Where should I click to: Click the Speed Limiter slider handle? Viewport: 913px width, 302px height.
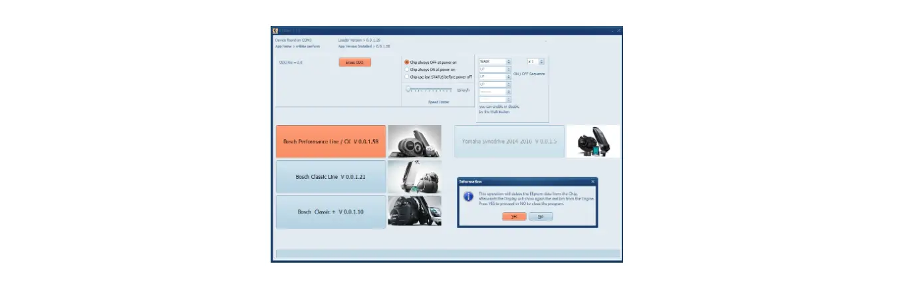tap(408, 88)
